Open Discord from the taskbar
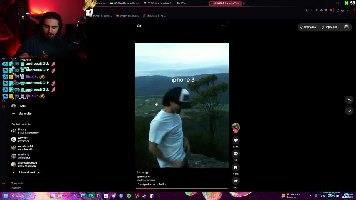This screenshot has width=356, height=200. pyautogui.click(x=113, y=196)
